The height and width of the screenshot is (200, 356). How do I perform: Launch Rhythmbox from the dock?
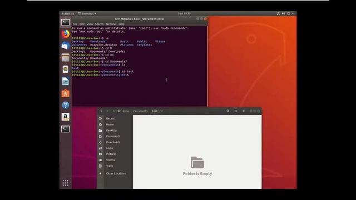click(x=66, y=69)
